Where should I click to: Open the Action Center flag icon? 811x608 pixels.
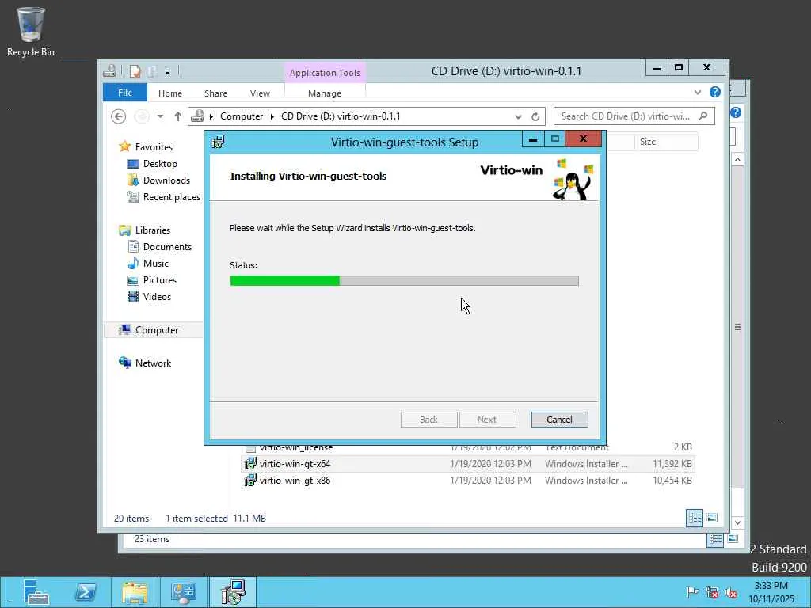click(x=692, y=592)
